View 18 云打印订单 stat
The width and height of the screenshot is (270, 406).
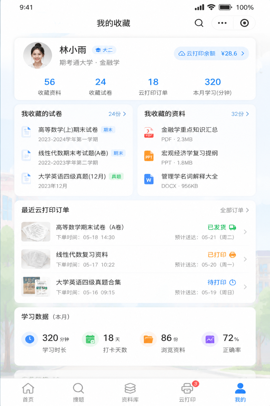point(153,86)
